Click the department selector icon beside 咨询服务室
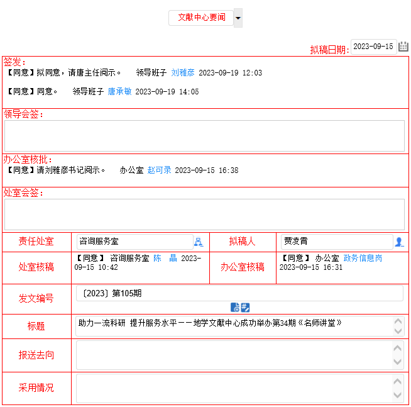The height and width of the screenshot is (407, 411). (199, 242)
